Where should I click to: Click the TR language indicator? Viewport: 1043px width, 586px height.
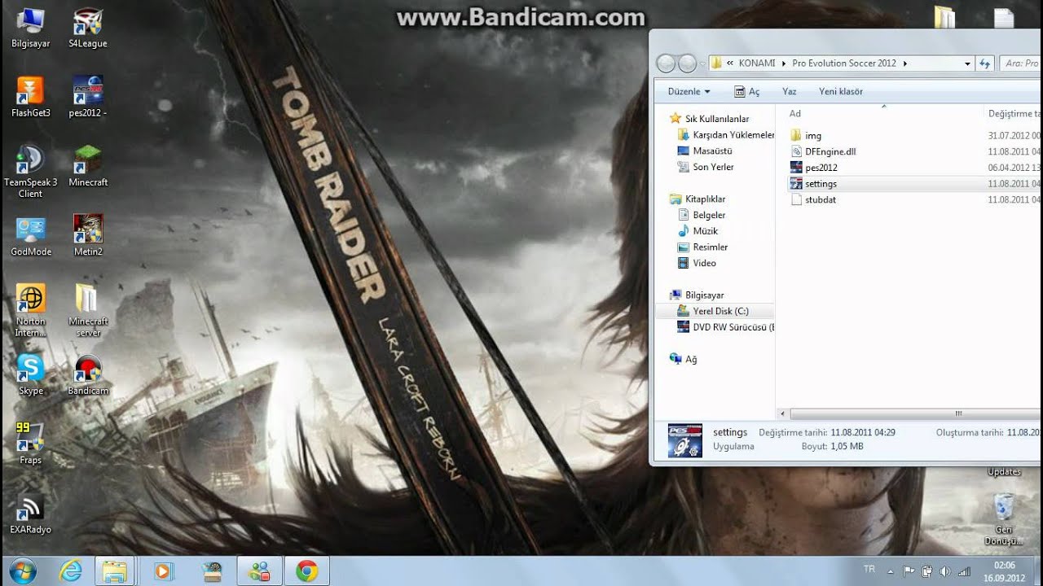tap(869, 570)
